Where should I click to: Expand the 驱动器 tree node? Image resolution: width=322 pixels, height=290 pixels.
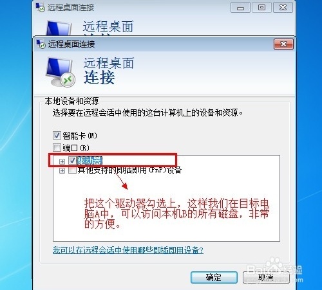pyautogui.click(x=62, y=161)
